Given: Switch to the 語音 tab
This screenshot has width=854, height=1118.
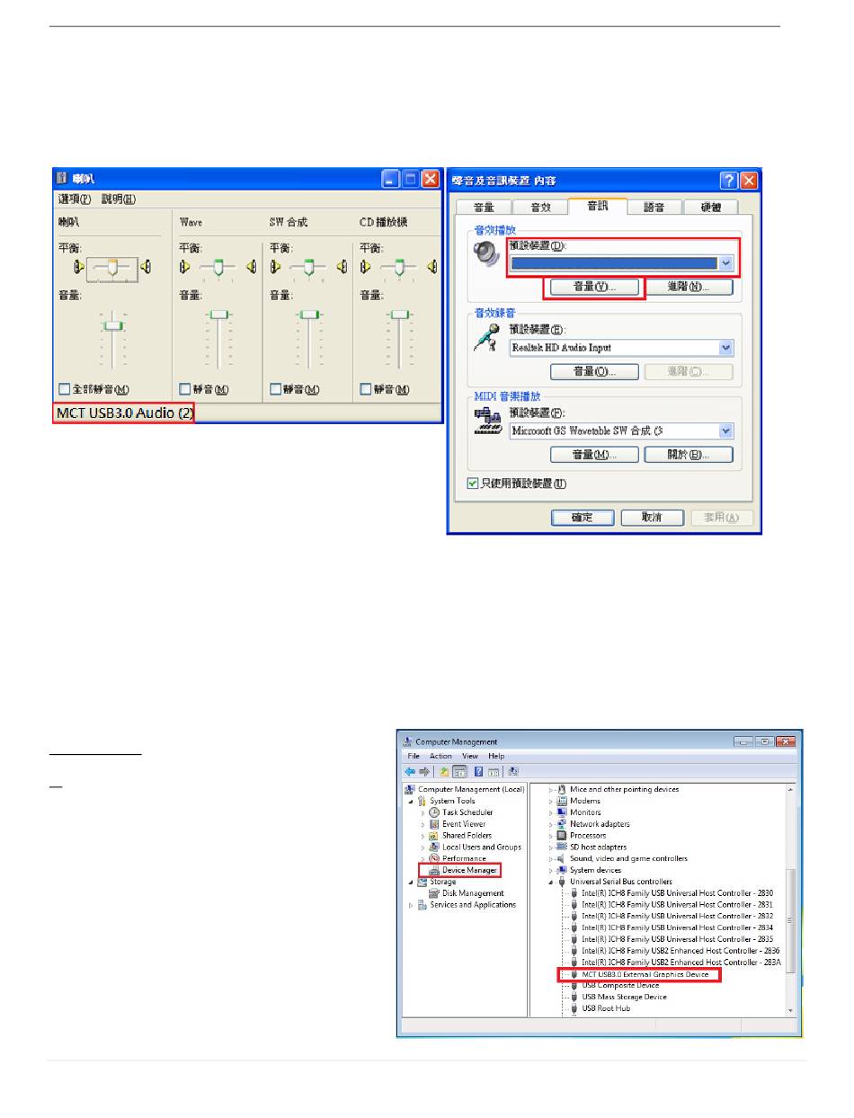Looking at the screenshot, I should (x=654, y=208).
